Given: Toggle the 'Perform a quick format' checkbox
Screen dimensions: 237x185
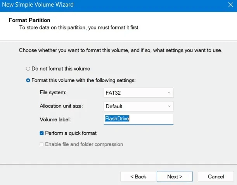Looking at the screenshot, I should [x=42, y=133].
